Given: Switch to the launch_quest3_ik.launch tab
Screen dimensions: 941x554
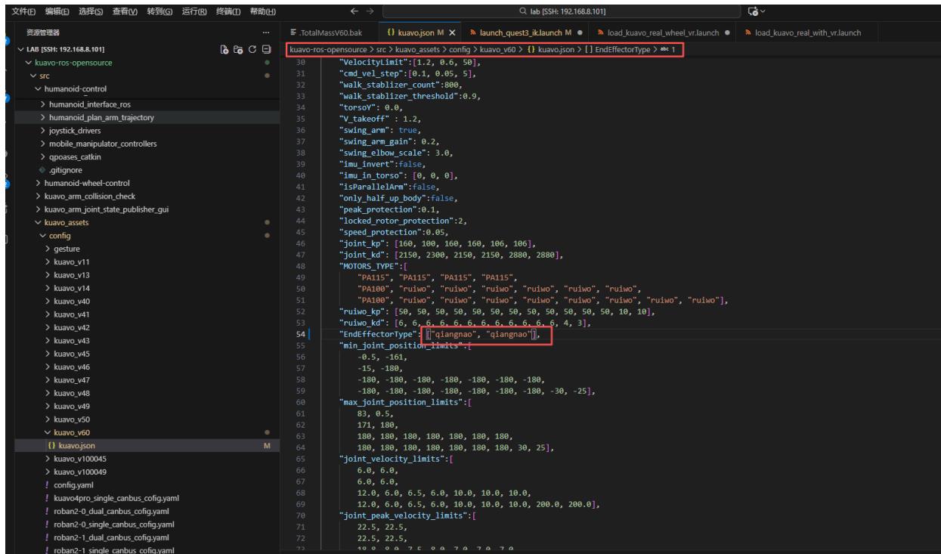Looking at the screenshot, I should tap(522, 33).
